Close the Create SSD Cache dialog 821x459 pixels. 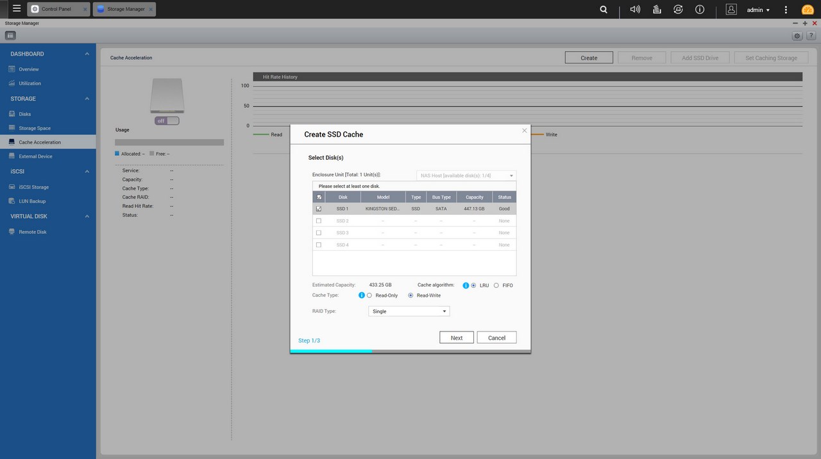[x=524, y=130]
